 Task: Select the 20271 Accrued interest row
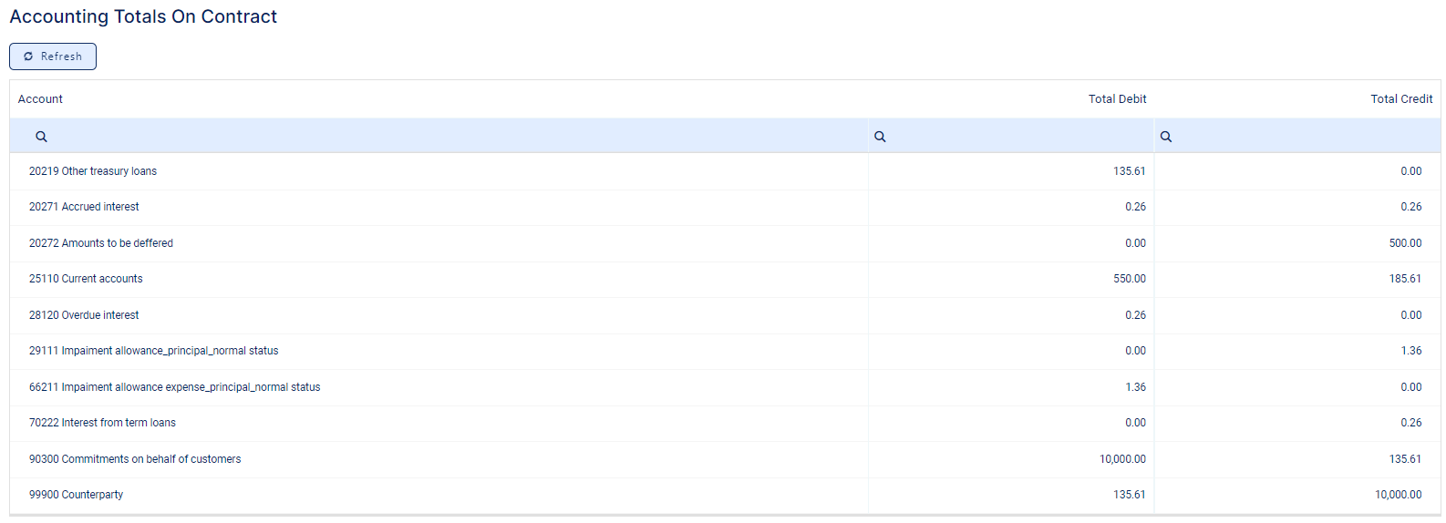pos(84,207)
